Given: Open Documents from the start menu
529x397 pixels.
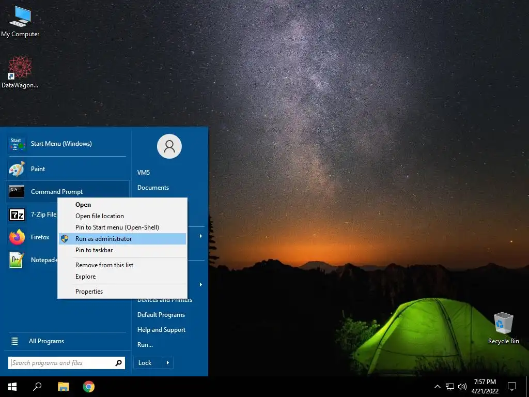Looking at the screenshot, I should [153, 188].
